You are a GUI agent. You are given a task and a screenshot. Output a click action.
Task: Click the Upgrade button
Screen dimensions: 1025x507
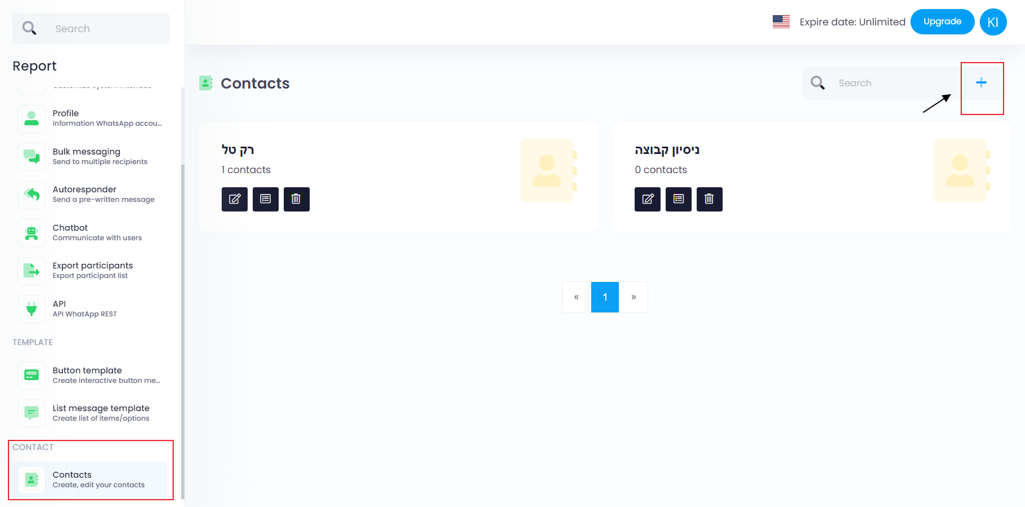942,22
